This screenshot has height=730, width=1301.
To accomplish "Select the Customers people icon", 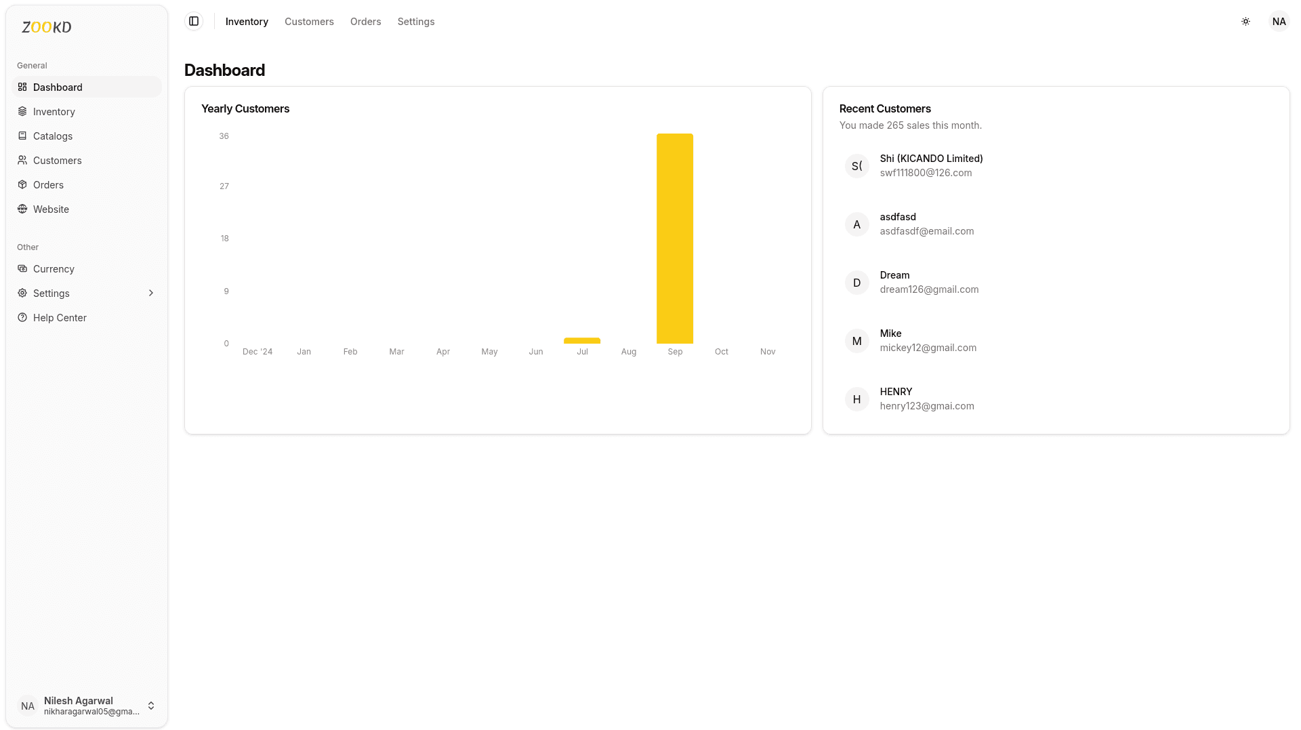I will (x=22, y=160).
